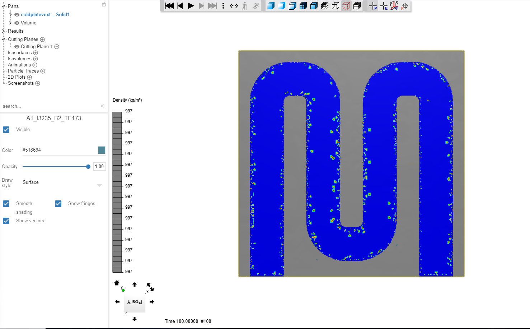
Task: Add a new Isosurface
Action: pos(36,53)
